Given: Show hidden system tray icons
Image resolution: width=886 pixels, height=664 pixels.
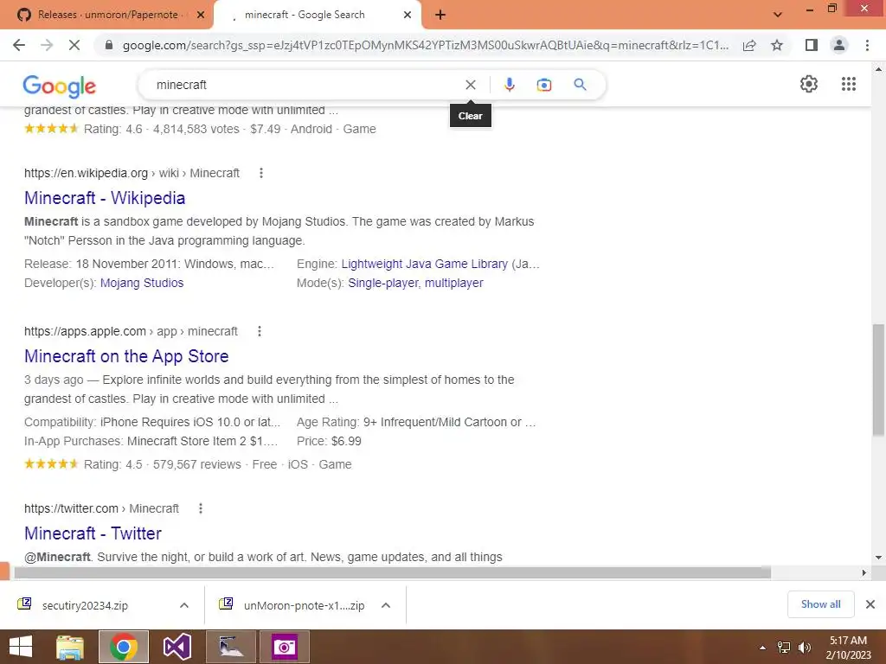Looking at the screenshot, I should tap(762, 648).
